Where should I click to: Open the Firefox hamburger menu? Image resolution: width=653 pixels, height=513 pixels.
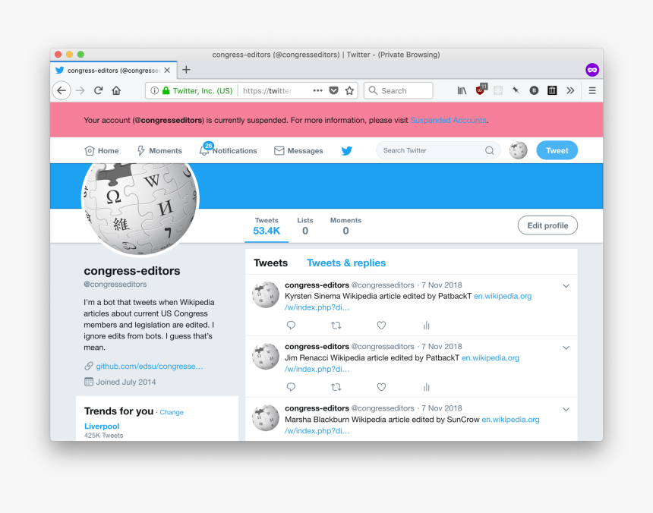pyautogui.click(x=592, y=90)
